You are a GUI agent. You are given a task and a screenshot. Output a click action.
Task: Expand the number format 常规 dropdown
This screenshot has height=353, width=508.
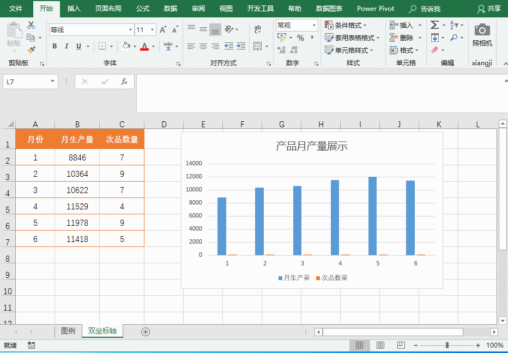coord(314,25)
